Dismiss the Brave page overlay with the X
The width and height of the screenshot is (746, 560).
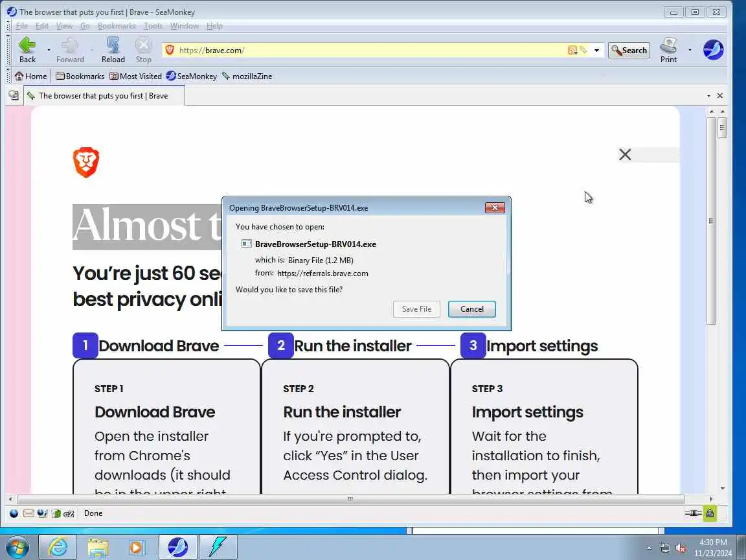click(x=625, y=154)
